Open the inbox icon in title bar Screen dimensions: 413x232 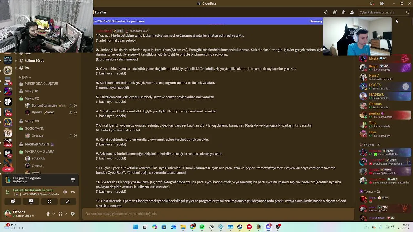click(x=372, y=4)
